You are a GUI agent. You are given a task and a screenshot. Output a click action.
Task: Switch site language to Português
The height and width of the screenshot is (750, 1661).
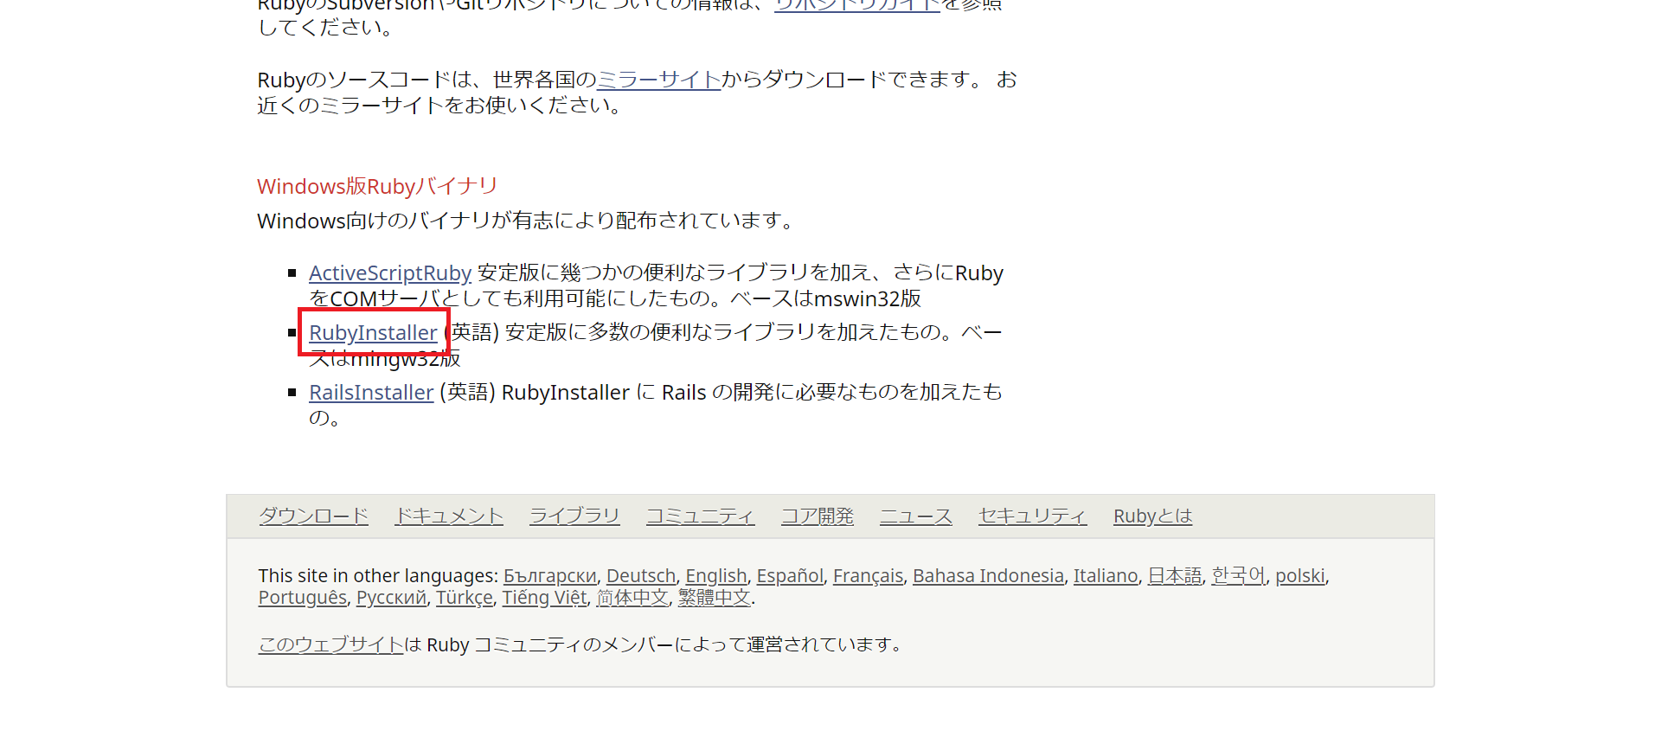click(x=303, y=598)
